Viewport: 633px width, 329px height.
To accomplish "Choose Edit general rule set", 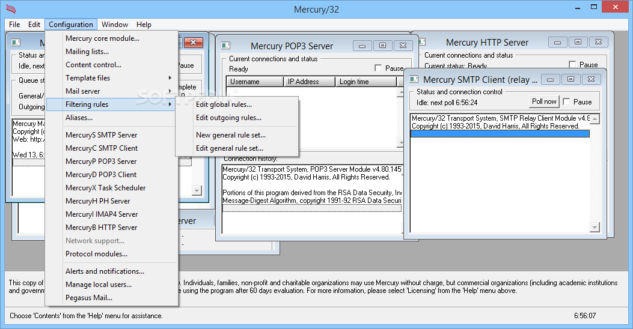I will (237, 148).
